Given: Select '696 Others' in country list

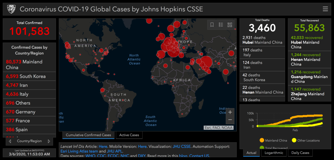Looking at the screenshot, I should tap(29, 103).
